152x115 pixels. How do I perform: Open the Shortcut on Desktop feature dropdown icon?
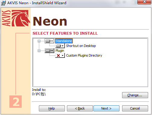60,46
